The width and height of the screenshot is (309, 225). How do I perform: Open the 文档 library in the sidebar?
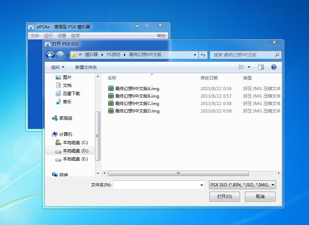pyautogui.click(x=67, y=86)
